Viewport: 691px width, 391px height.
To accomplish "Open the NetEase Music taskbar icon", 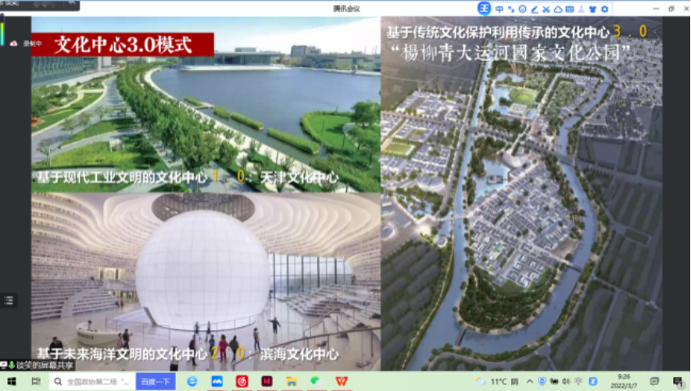I will point(242,382).
